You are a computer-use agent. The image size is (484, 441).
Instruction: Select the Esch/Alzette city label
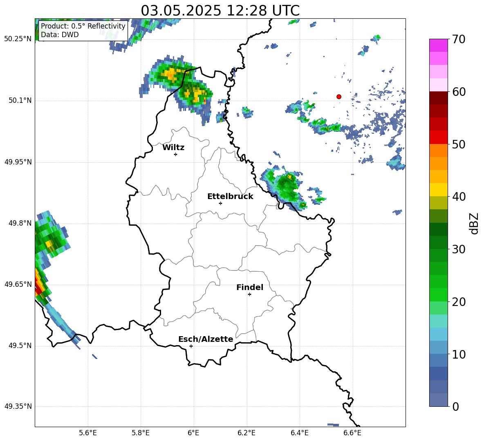tap(206, 339)
